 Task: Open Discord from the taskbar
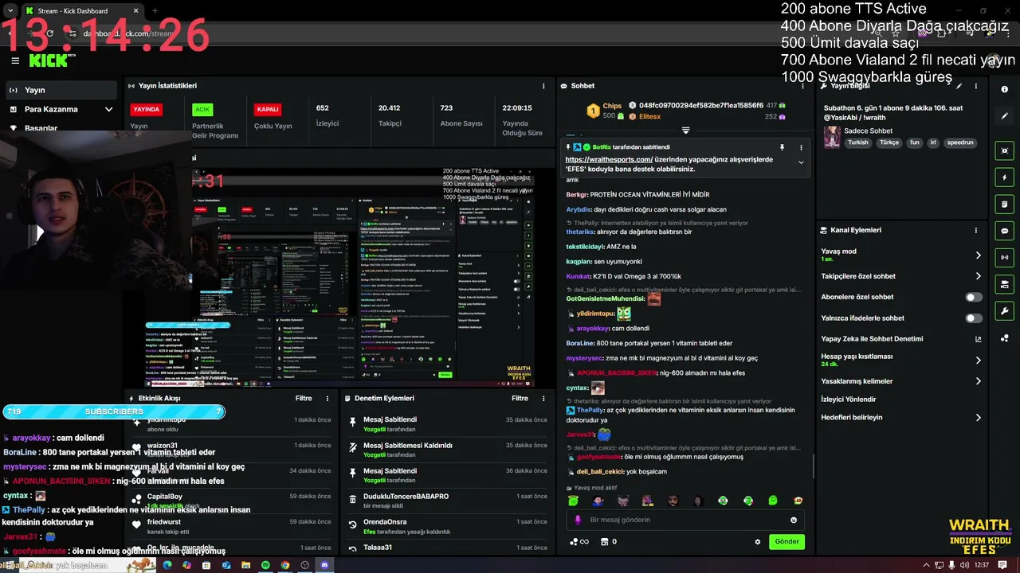pos(325,565)
